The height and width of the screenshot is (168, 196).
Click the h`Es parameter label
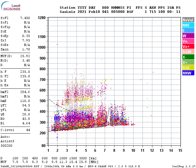pyautogui.click(x=4, y=85)
